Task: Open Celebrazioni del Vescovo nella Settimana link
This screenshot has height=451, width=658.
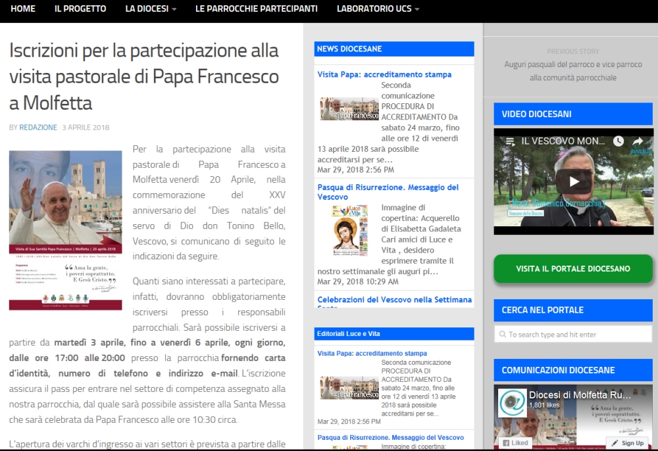Action: (x=394, y=300)
